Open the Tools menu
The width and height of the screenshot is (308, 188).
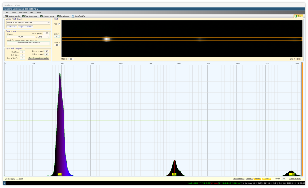pyautogui.click(x=14, y=12)
